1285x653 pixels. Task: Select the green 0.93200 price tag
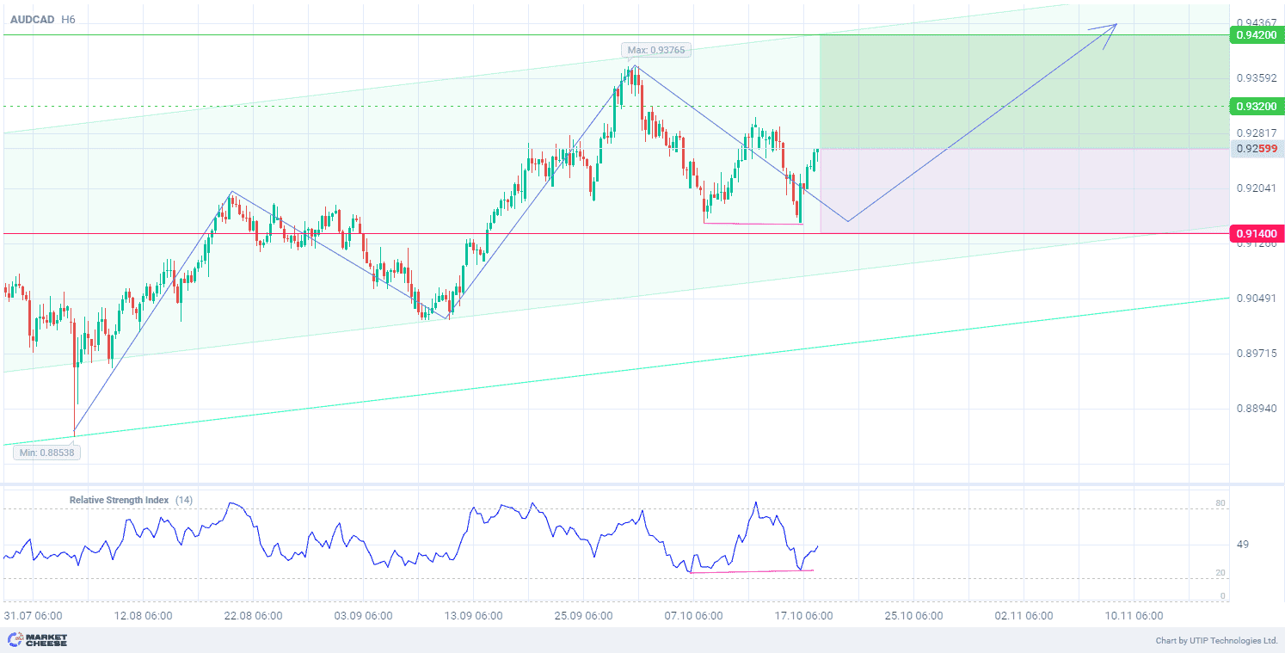(1257, 106)
